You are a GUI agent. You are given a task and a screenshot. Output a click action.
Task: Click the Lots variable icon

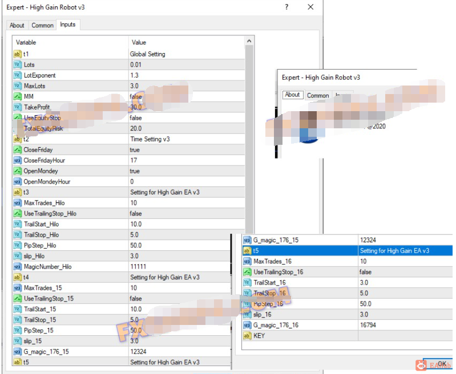coord(18,64)
